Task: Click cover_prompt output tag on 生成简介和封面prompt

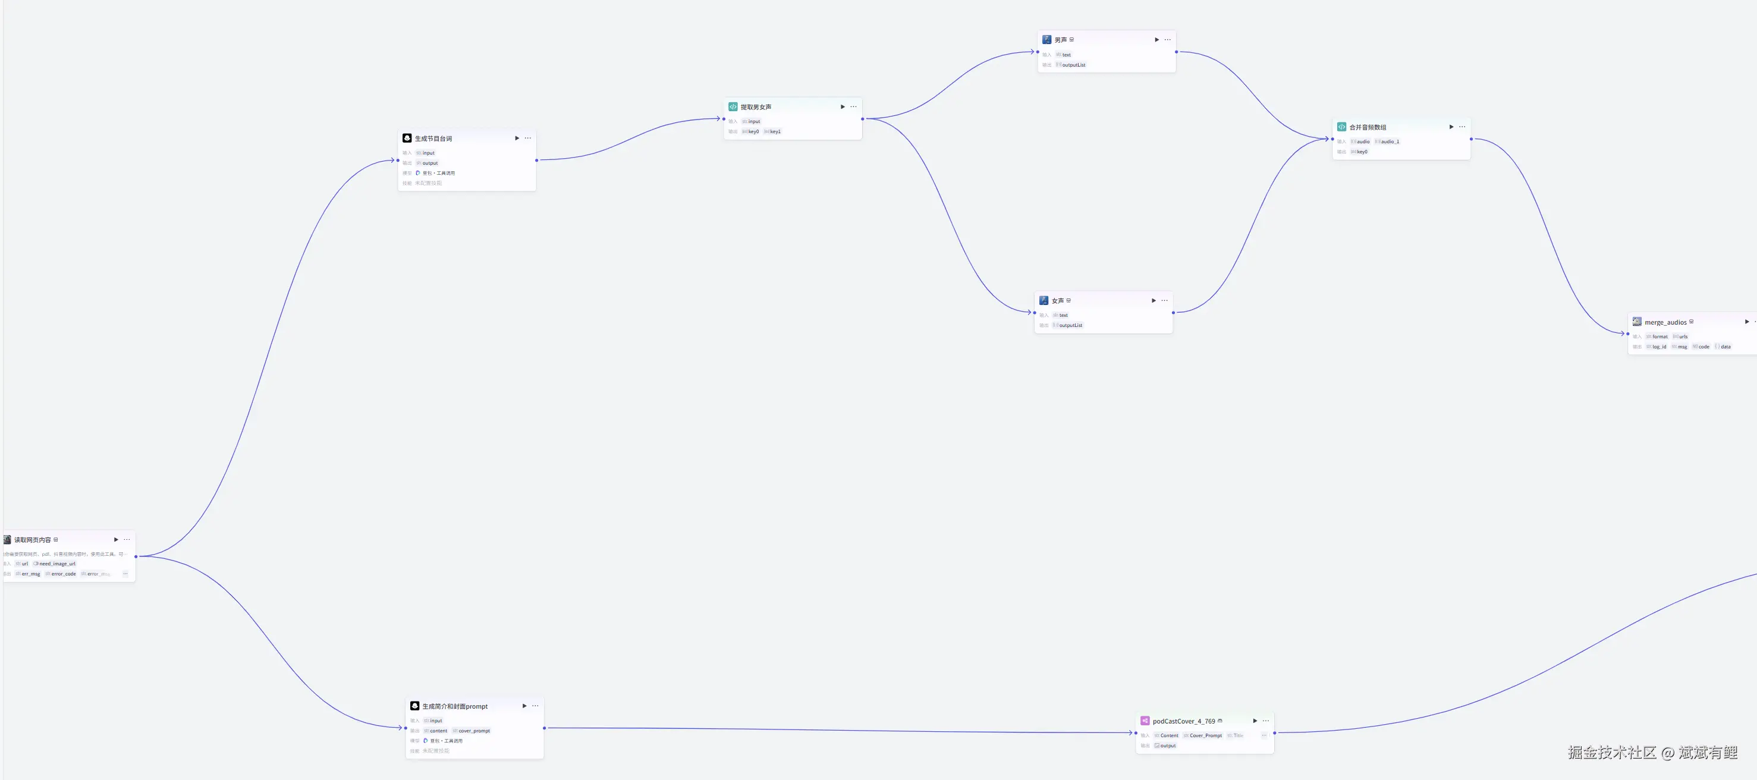Action: (x=472, y=731)
